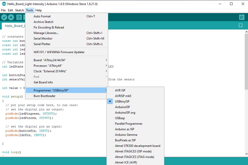Open the Help menu

38,10
